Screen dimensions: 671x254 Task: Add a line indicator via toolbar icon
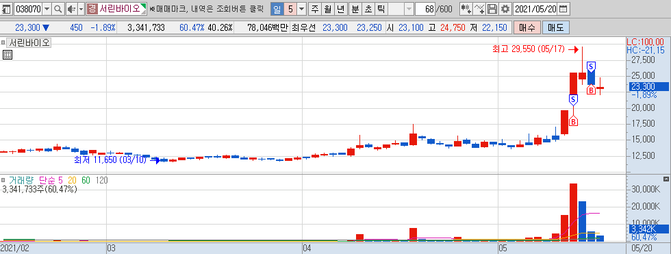point(480,8)
